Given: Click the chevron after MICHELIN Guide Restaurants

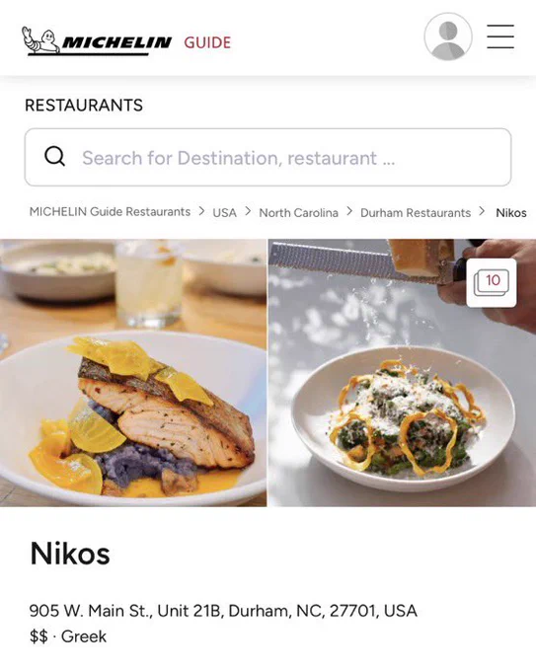Looking at the screenshot, I should coord(201,211).
